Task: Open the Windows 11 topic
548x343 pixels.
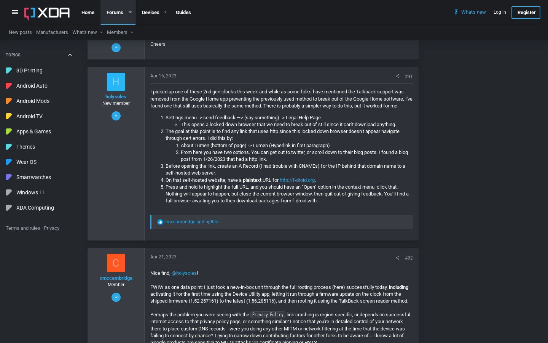Action: (x=30, y=192)
